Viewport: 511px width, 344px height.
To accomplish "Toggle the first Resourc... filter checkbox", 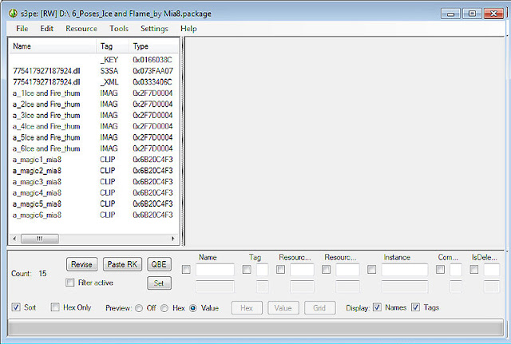I will (x=280, y=270).
